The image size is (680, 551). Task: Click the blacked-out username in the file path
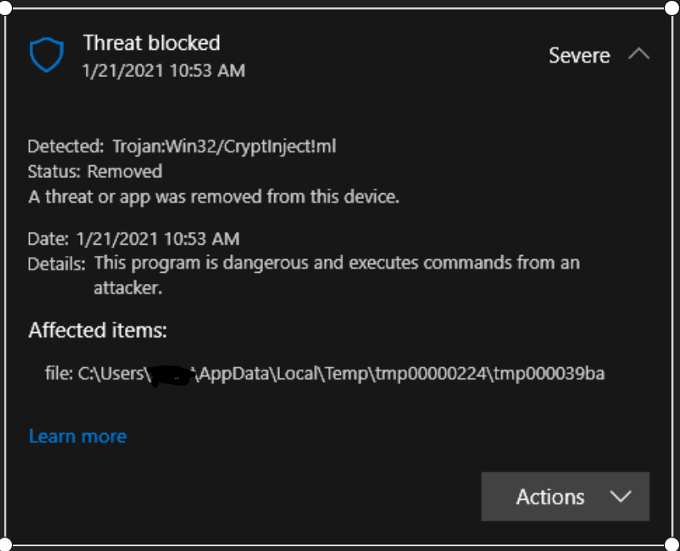pos(172,375)
